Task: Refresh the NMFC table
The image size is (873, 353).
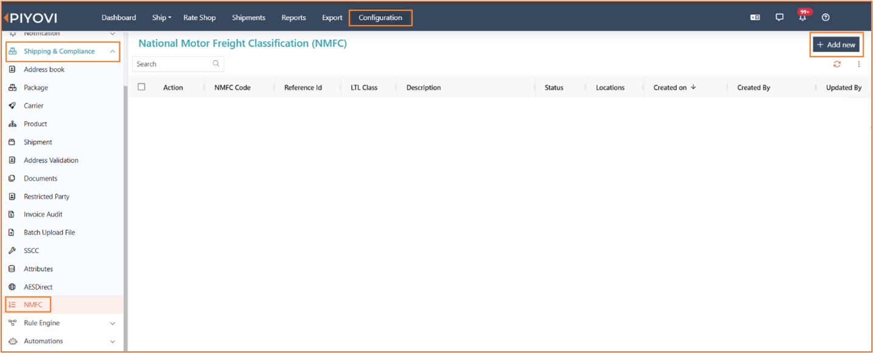Action: coord(837,64)
